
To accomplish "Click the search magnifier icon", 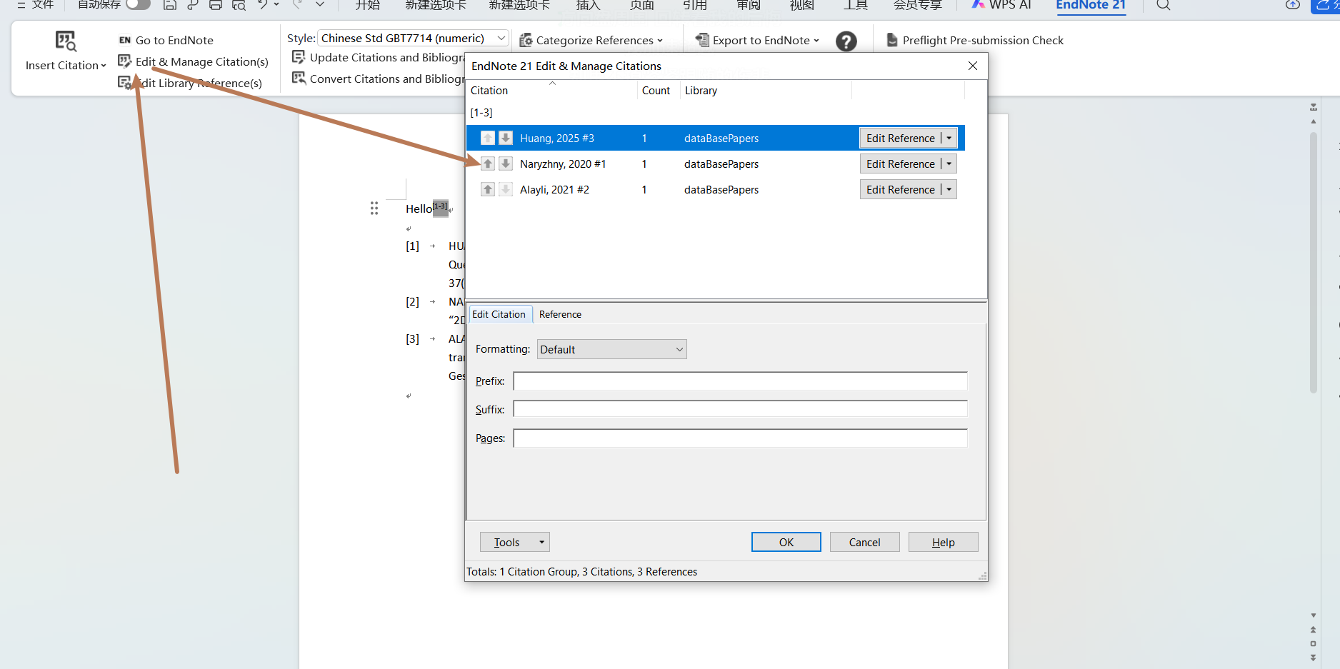I will [1164, 4].
